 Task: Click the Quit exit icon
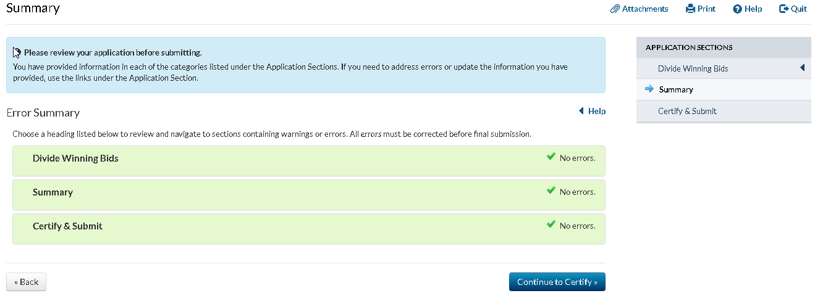784,9
